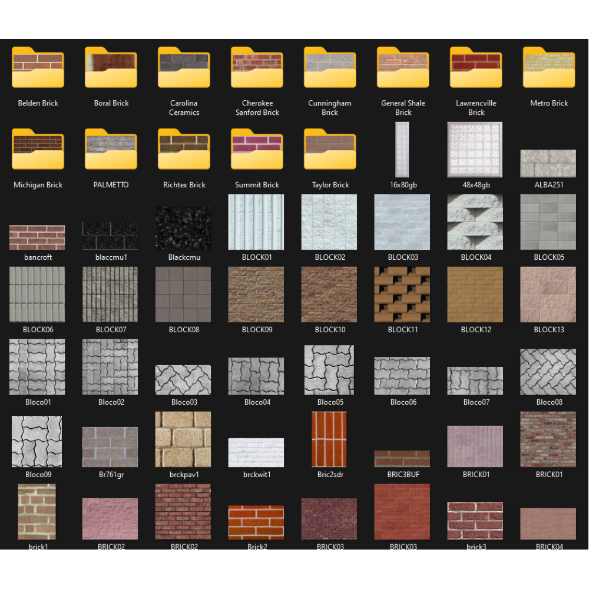The width and height of the screenshot is (589, 589).
Task: Select the BLOCK03 texture file
Action: pos(402,222)
